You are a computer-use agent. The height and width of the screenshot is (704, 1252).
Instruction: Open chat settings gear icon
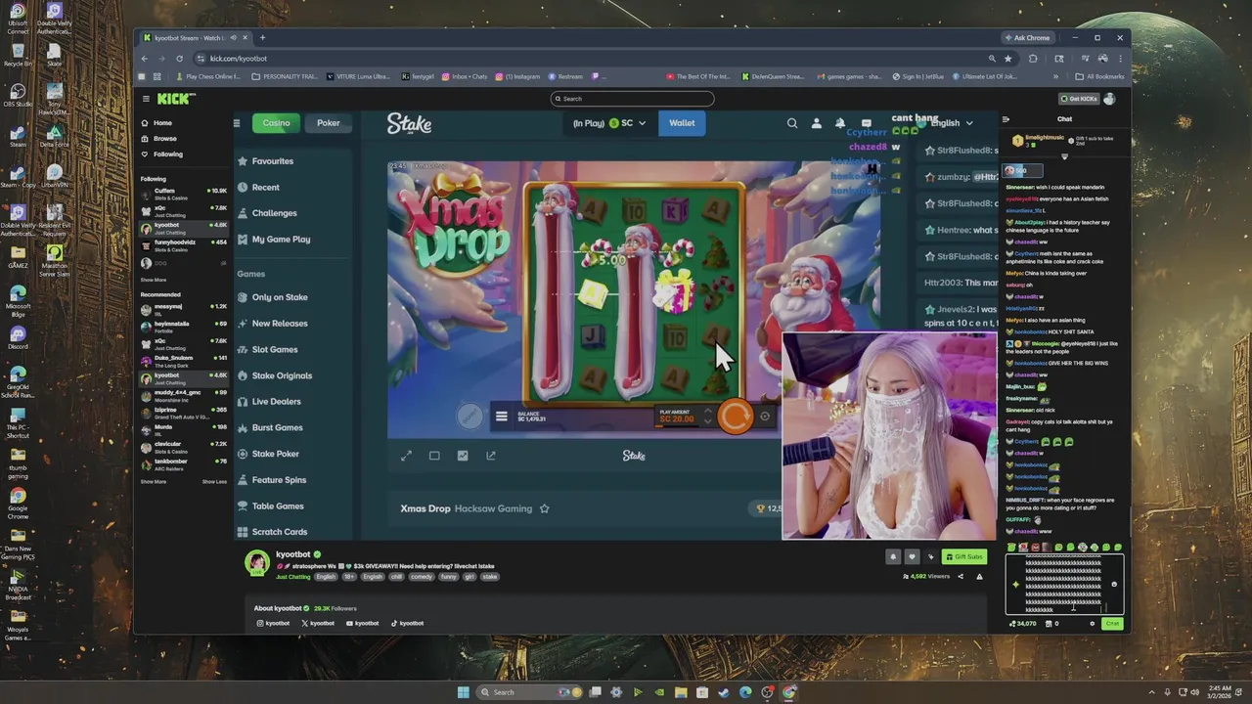(1093, 624)
